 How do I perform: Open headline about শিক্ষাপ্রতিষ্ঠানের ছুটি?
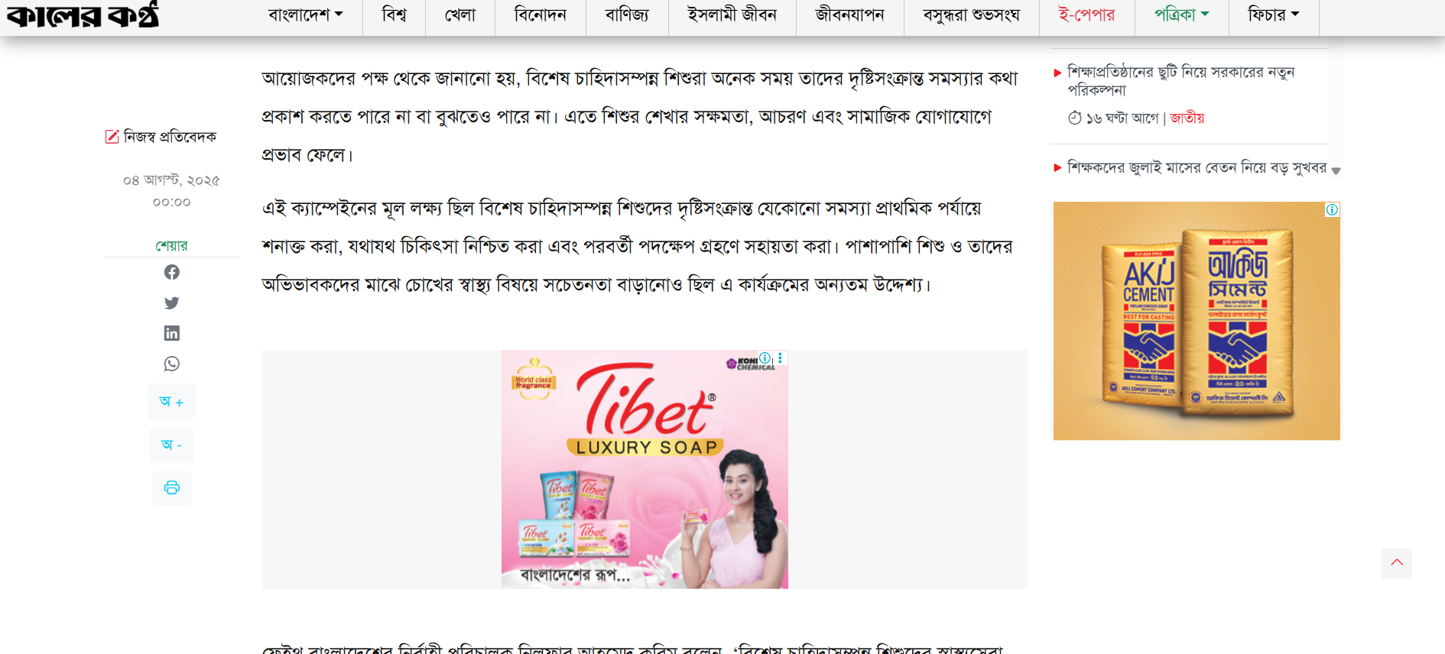tap(1180, 81)
